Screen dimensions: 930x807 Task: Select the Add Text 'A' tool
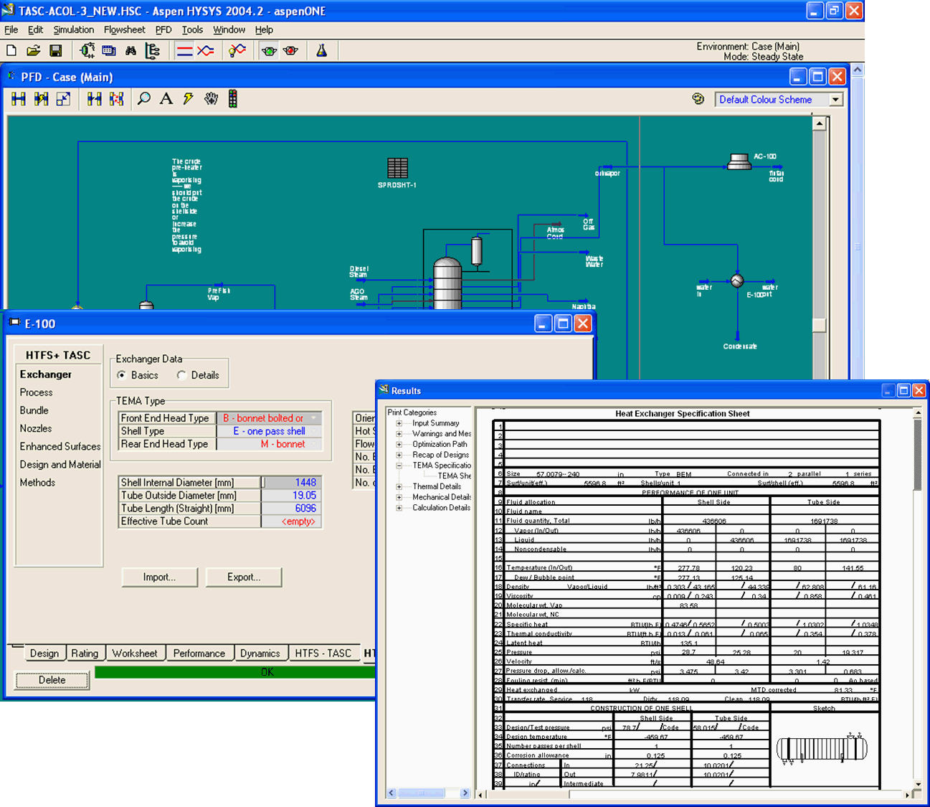tap(166, 99)
